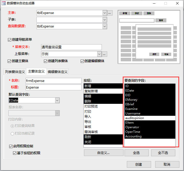184x171 pixels.
Task: Toggle the 创建主窗体 checkbox
Action: coord(9,61)
